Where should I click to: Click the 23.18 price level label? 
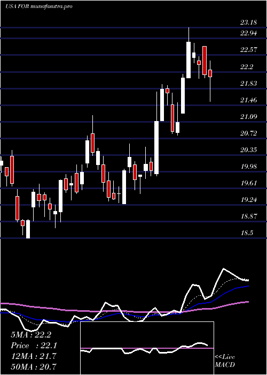coord(248,22)
